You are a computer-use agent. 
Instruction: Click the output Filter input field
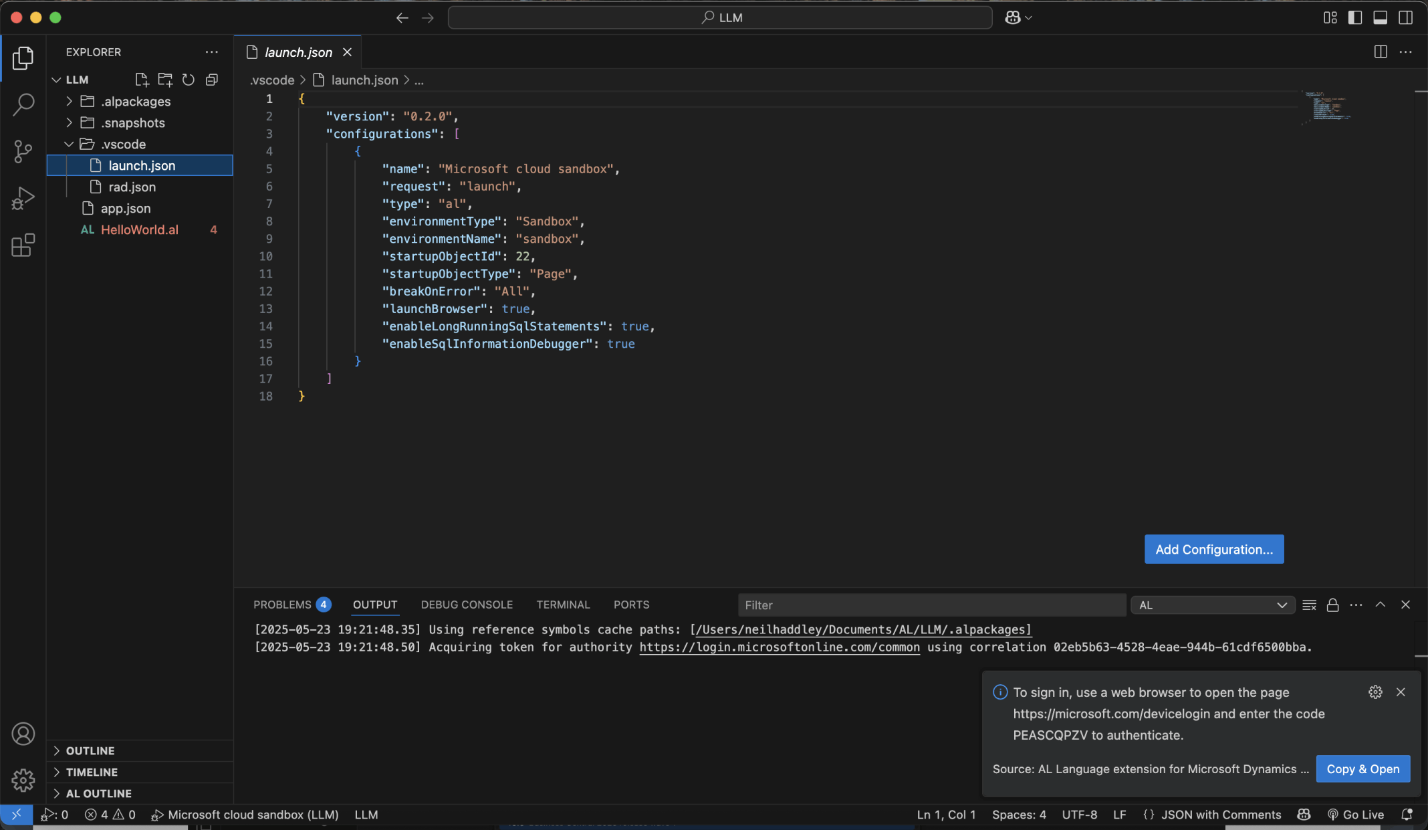[x=931, y=605]
